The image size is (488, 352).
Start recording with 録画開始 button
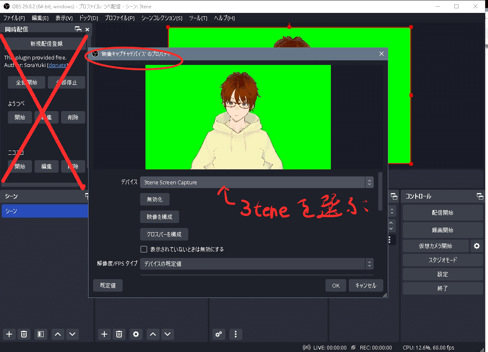443,230
